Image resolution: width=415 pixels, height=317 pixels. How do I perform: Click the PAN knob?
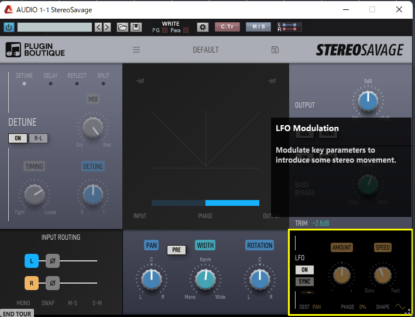[x=152, y=279]
